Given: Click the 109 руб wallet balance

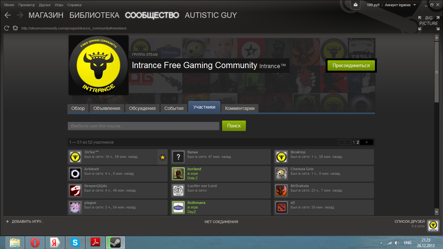Looking at the screenshot, I should tap(373, 5).
